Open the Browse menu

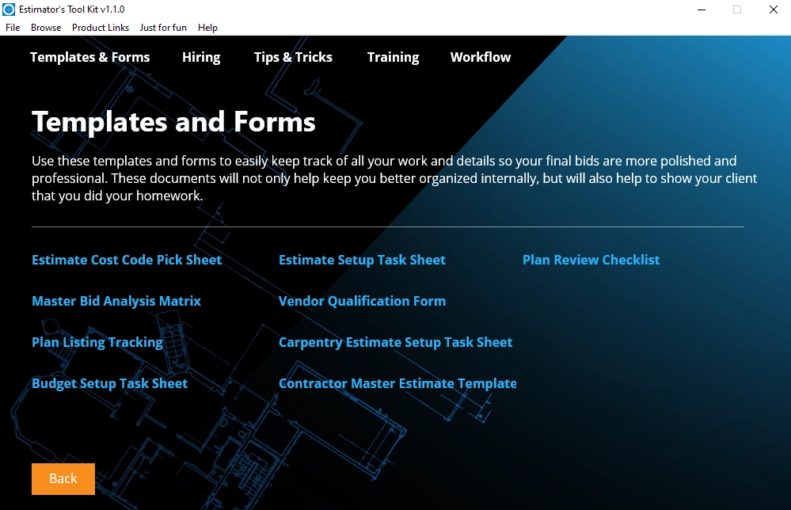point(46,28)
